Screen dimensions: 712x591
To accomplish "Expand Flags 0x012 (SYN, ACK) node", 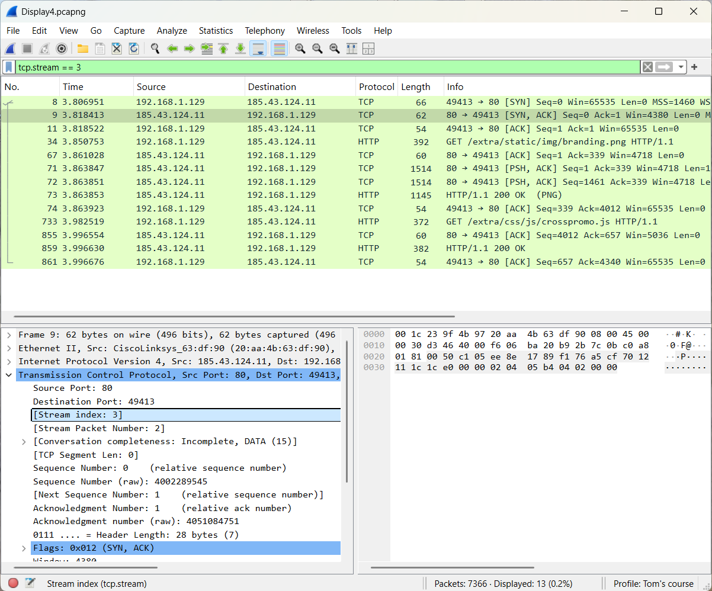I will (24, 548).
